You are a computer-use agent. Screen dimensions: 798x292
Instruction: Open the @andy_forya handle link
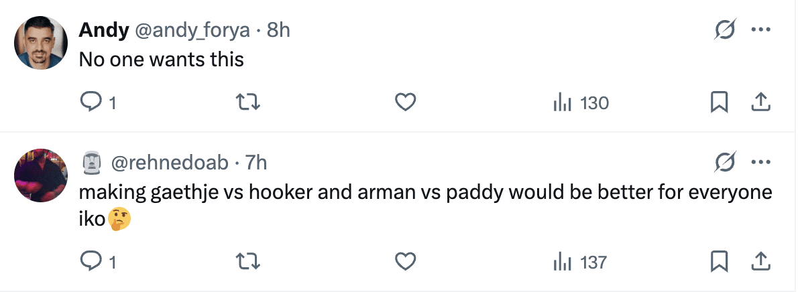(x=193, y=30)
